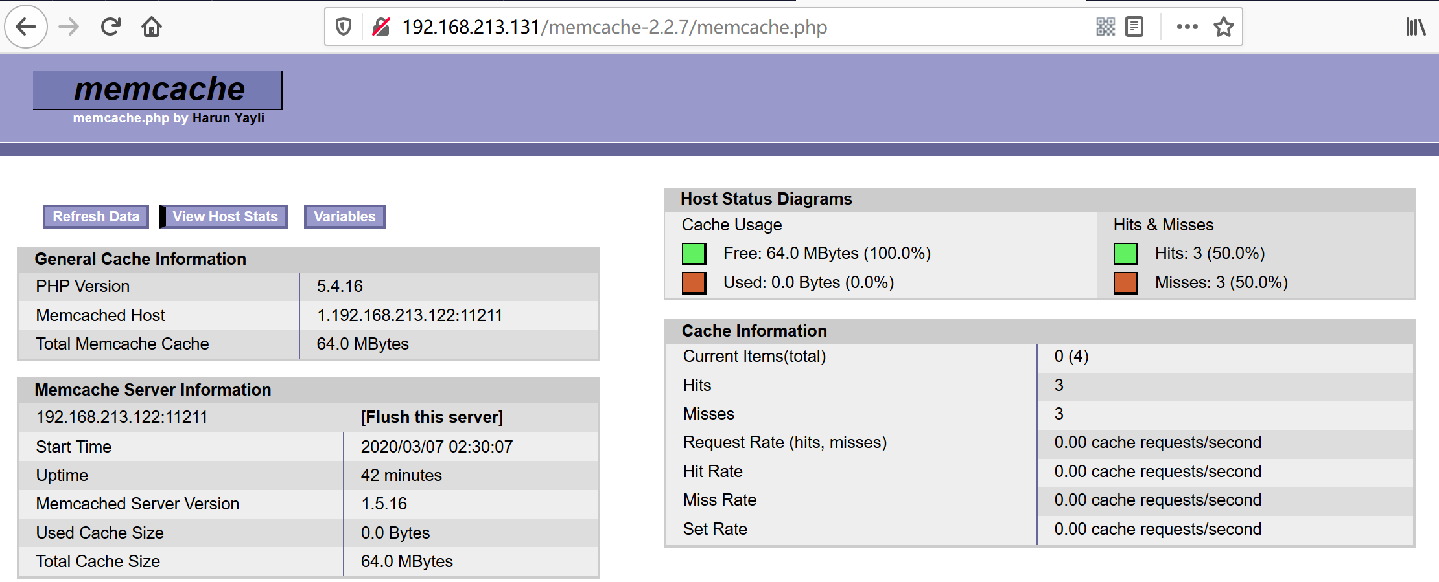
Task: Click the Hits & Misses subheading
Action: (x=1164, y=225)
